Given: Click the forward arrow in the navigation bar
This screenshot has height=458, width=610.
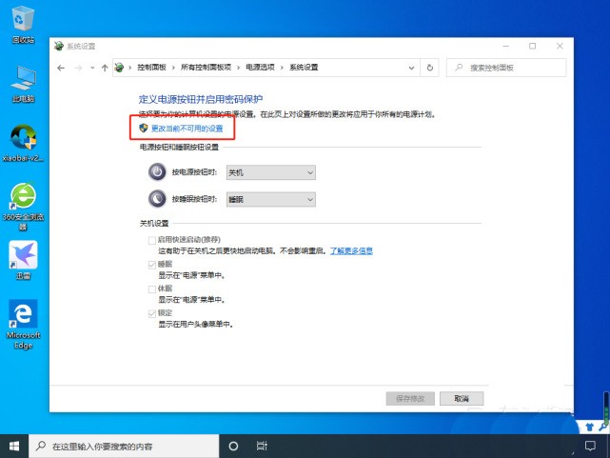Looking at the screenshot, I should point(78,69).
